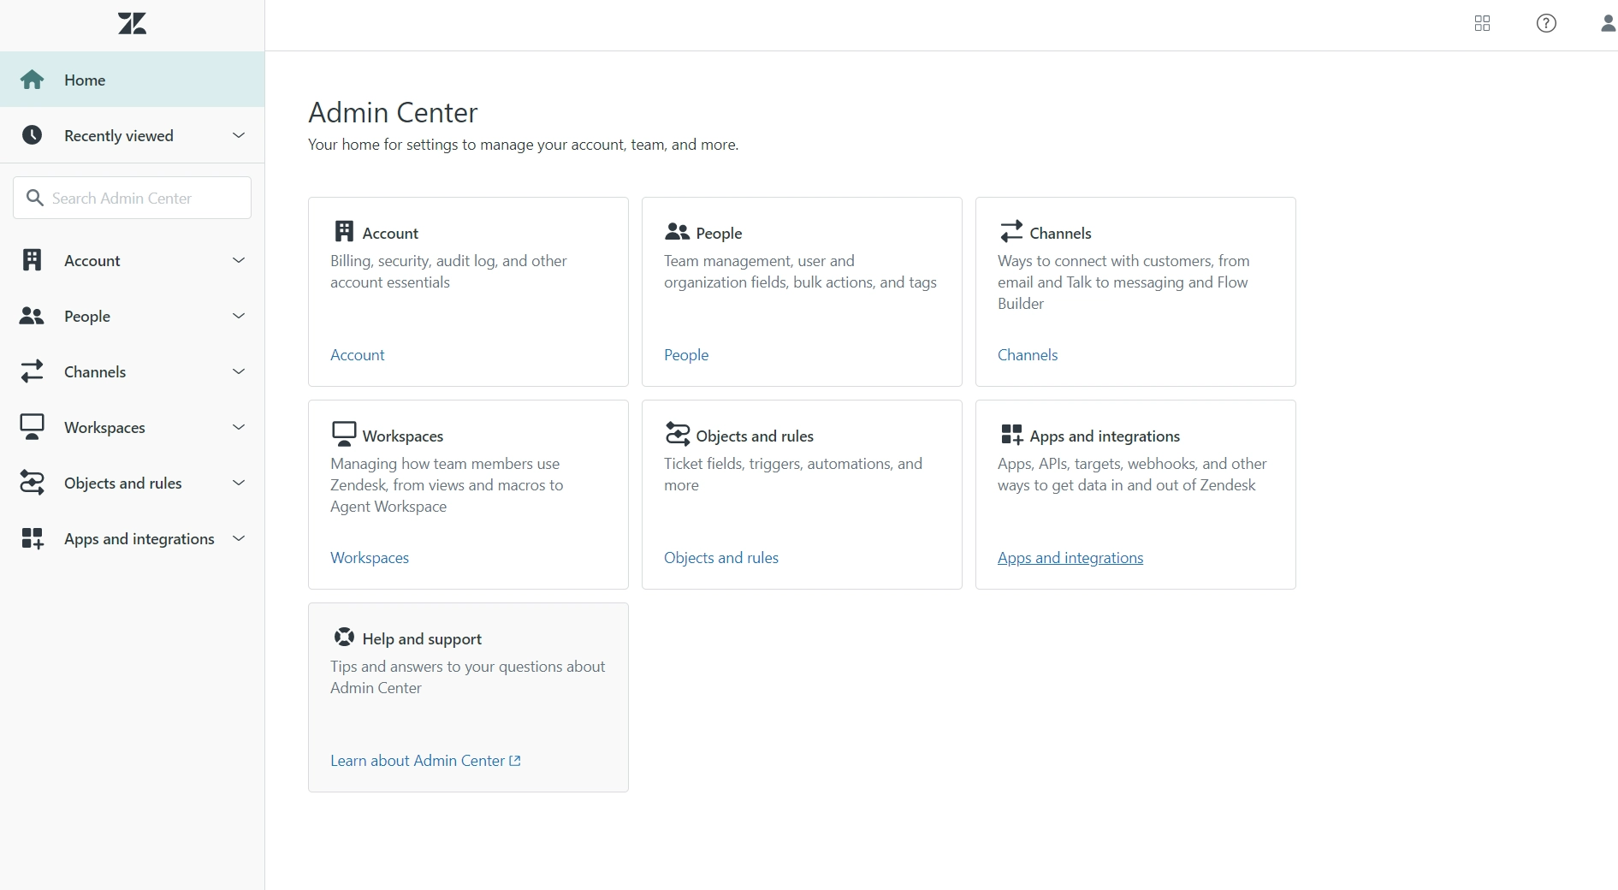Image resolution: width=1618 pixels, height=890 pixels.
Task: Click the People icon in sidebar
Action: click(x=32, y=316)
